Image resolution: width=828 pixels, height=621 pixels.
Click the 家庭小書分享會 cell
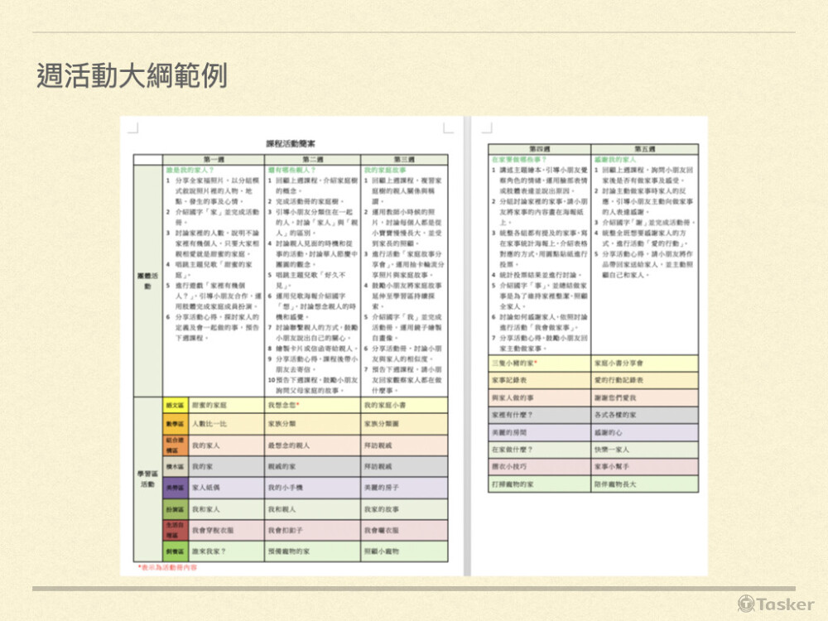[621, 361]
